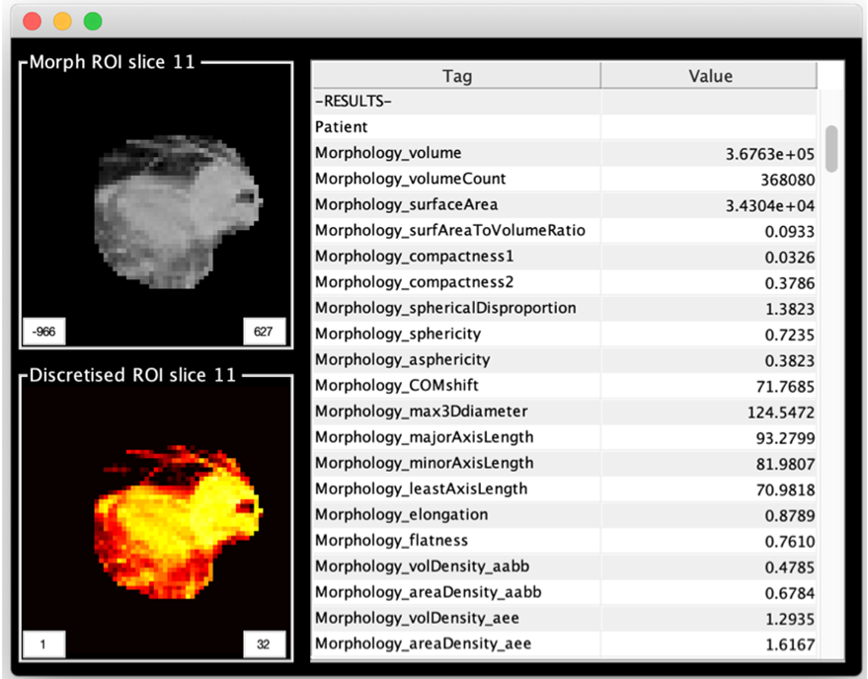The image size is (868, 679).
Task: Click the areaDensity_aee value 1.6167
Action: coord(789,644)
